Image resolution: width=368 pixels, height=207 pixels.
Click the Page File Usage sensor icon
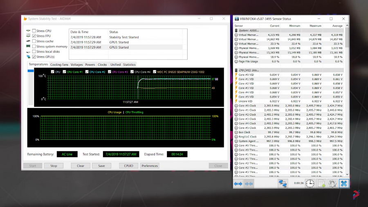[x=236, y=61]
